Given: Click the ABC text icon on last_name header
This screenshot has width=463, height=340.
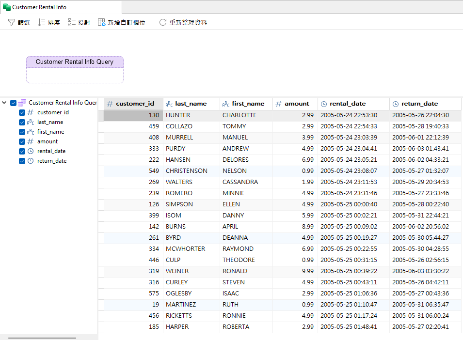Looking at the screenshot, I should 168,103.
